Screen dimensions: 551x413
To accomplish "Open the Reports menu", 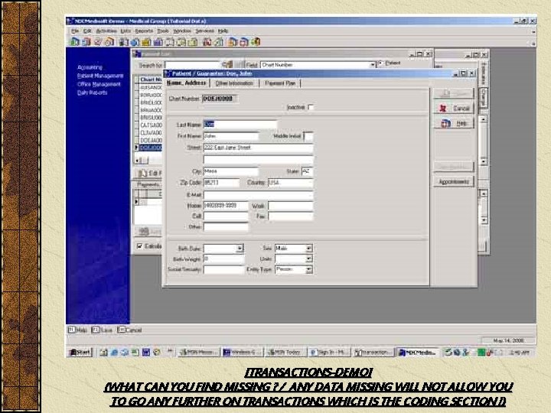I will coord(144,31).
